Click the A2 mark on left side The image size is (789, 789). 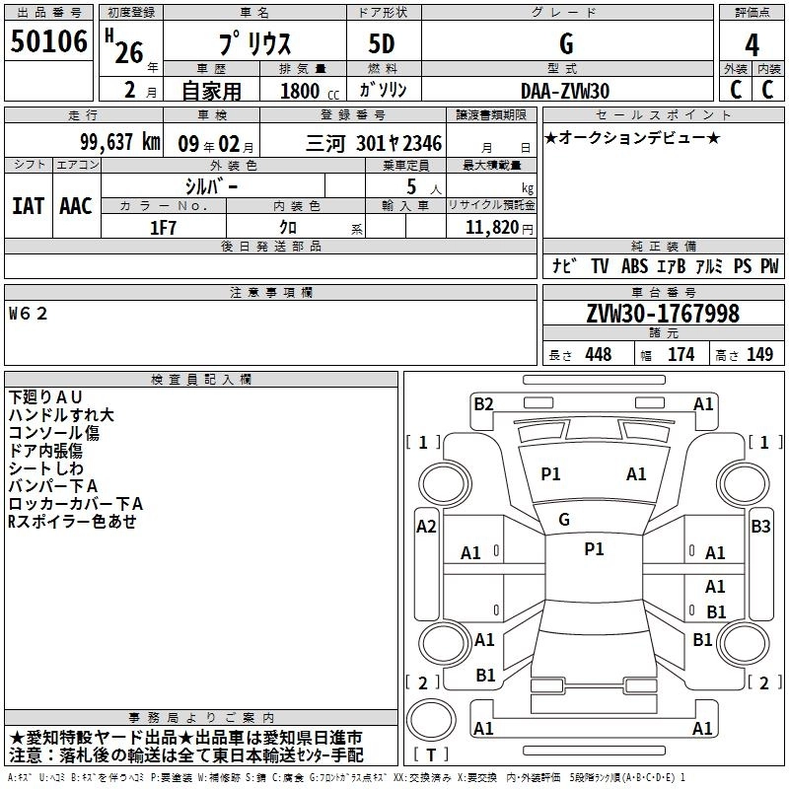(x=426, y=527)
